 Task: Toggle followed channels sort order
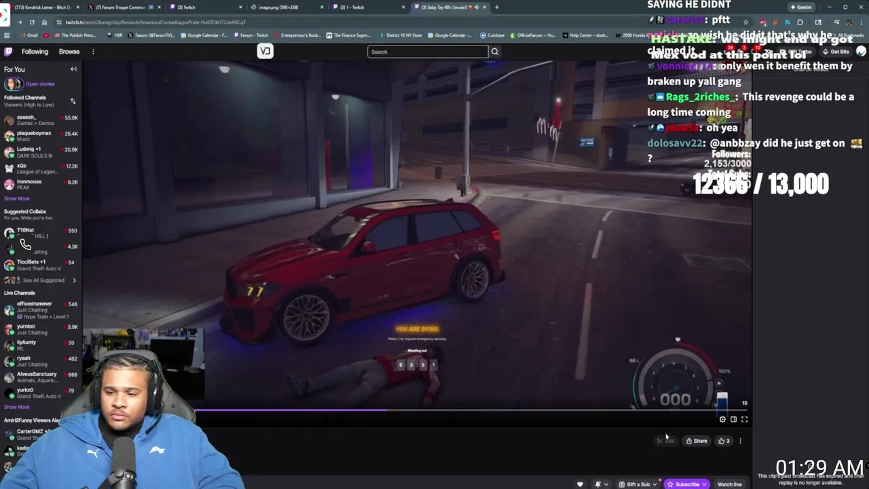pyautogui.click(x=73, y=101)
